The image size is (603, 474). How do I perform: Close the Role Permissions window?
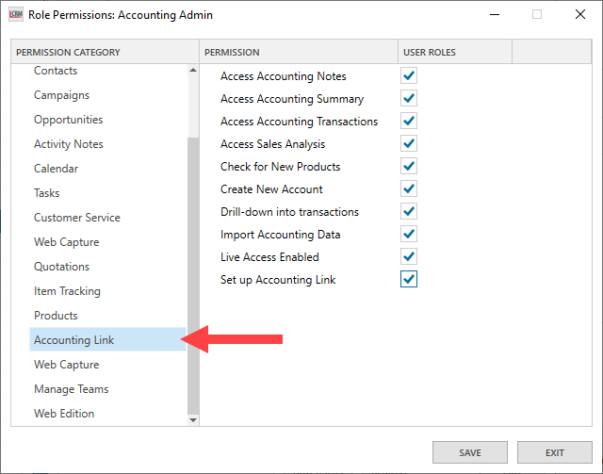coord(579,15)
